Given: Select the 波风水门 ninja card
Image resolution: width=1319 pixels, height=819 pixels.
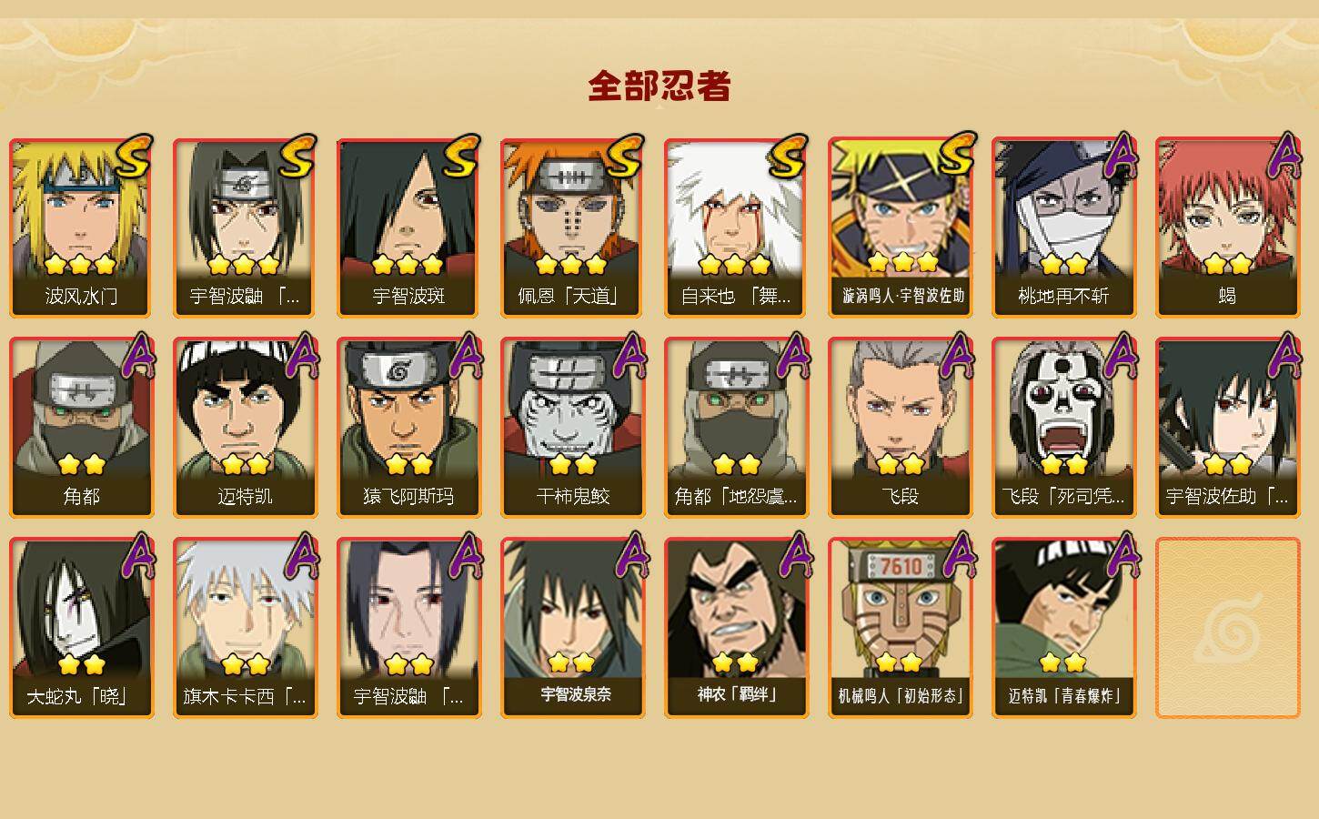Looking at the screenshot, I should [81, 227].
